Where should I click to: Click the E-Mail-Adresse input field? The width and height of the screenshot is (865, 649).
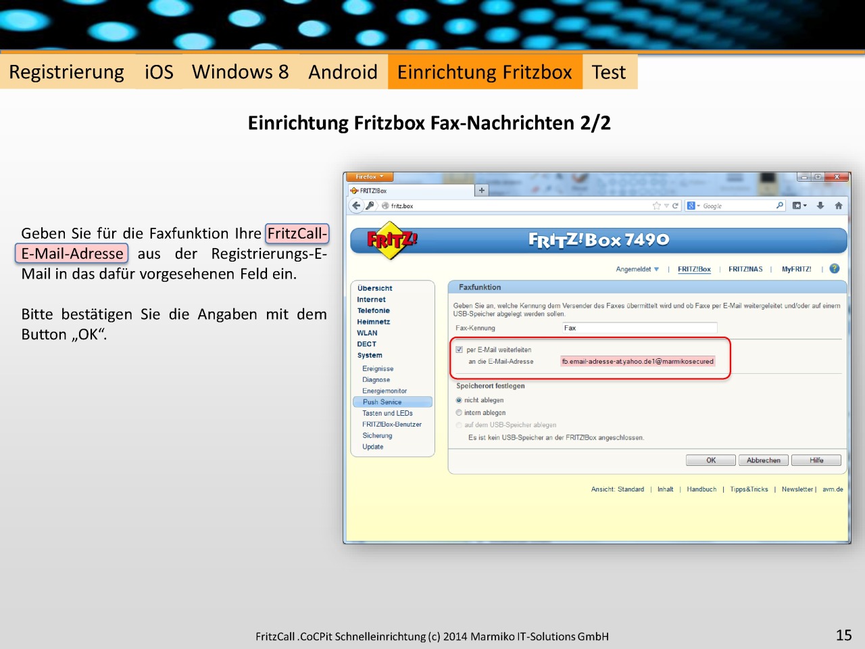coord(637,362)
